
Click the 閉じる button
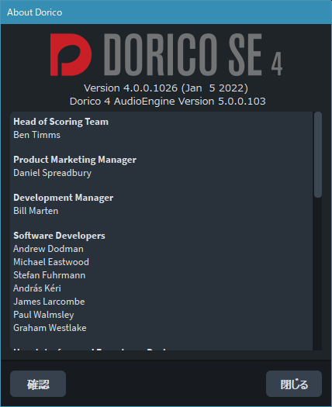294,384
